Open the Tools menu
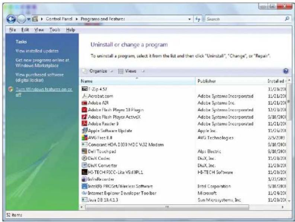The image size is (295, 222). pos(55,30)
